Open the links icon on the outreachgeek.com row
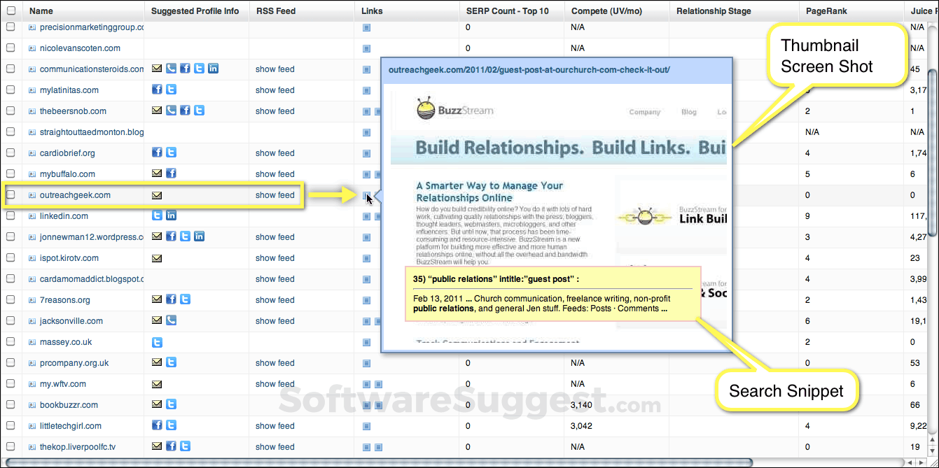939x468 pixels. tap(365, 195)
